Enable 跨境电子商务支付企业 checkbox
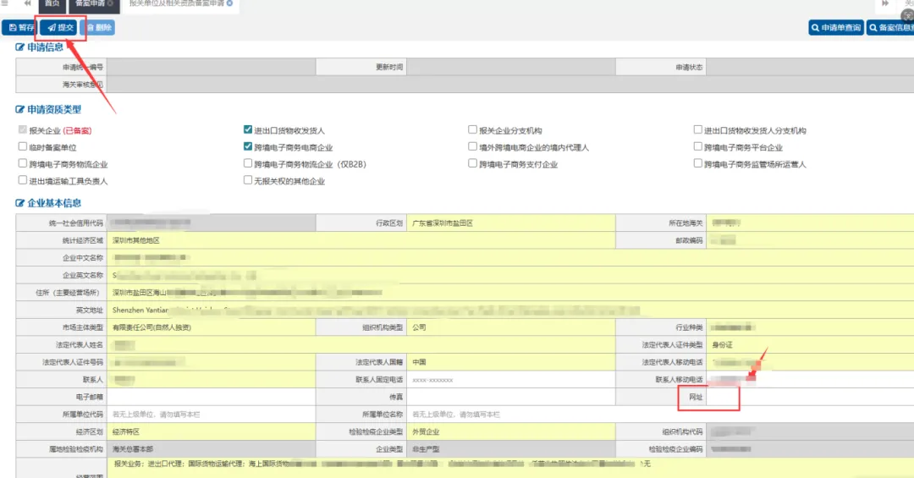Viewport: 914px width, 478px height. tap(473, 164)
